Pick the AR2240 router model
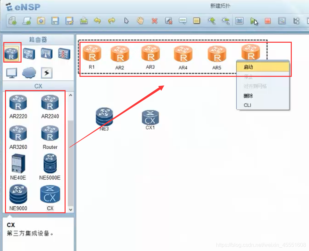 (50, 107)
